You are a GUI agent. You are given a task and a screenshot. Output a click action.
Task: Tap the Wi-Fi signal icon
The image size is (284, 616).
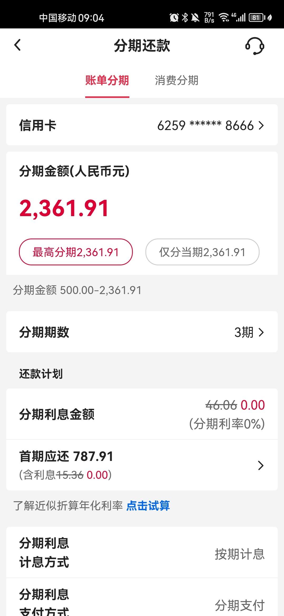tap(224, 17)
